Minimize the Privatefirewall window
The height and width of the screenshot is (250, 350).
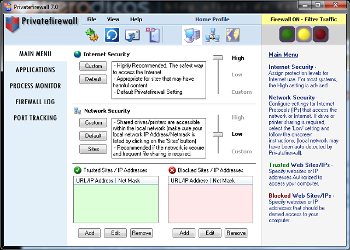[x=305, y=5]
